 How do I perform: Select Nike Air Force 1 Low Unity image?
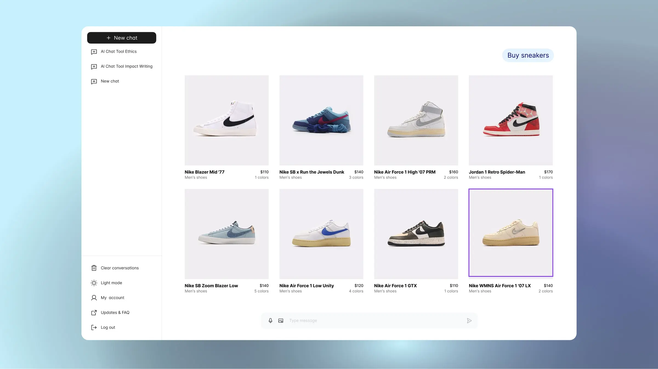[x=321, y=234]
